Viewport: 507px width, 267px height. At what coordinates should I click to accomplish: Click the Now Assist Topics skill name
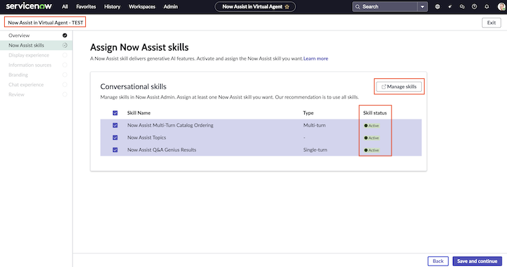pyautogui.click(x=147, y=138)
